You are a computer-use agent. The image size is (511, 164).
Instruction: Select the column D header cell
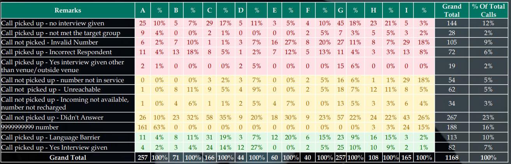241,10
